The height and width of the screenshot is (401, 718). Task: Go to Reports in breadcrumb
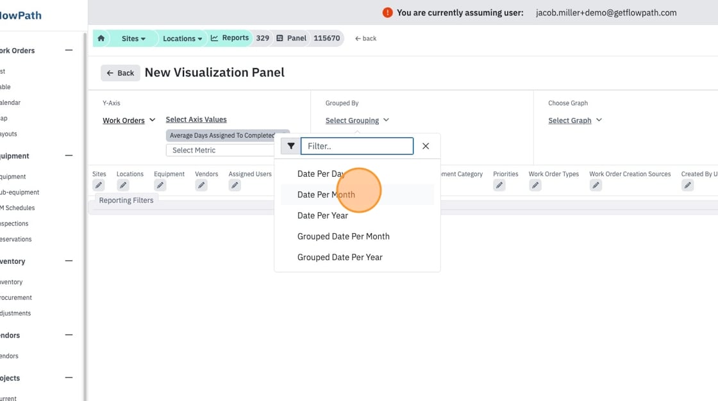(x=230, y=38)
